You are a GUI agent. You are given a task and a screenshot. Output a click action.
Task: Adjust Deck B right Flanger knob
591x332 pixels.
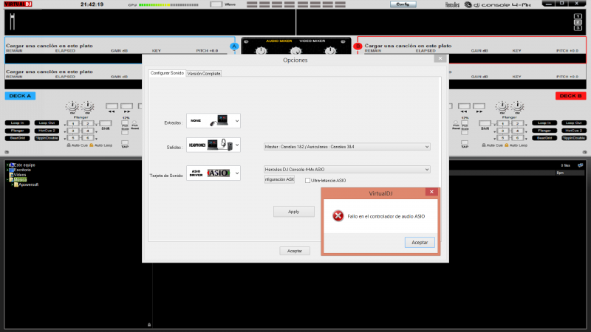518,106
